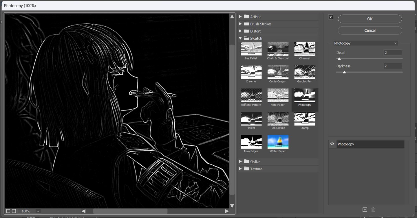Image resolution: width=417 pixels, height=218 pixels.
Task: Choose the Reticulation filter thumbnail
Action: point(278,119)
